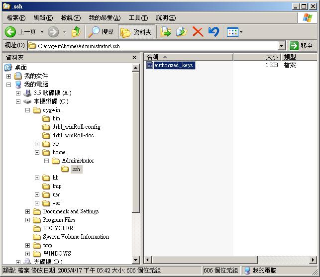Open the address bar dropdown arrow
Screen dimensions: 320x277
pyautogui.click(x=281, y=46)
